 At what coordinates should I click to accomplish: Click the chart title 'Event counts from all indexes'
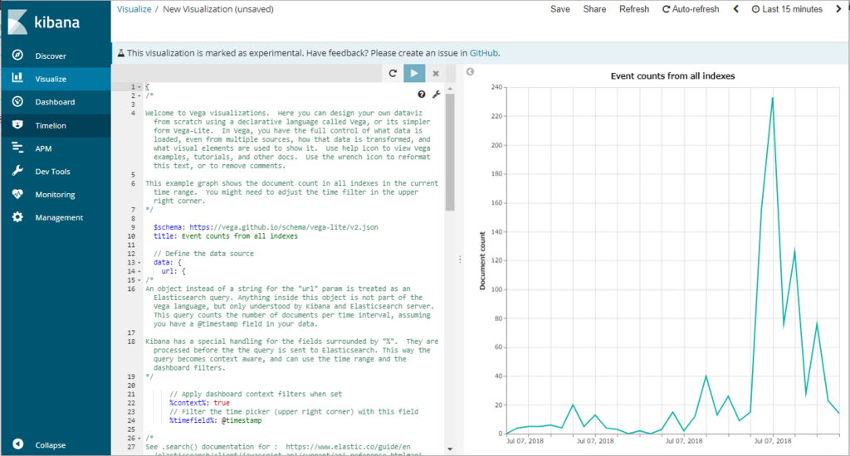[672, 76]
